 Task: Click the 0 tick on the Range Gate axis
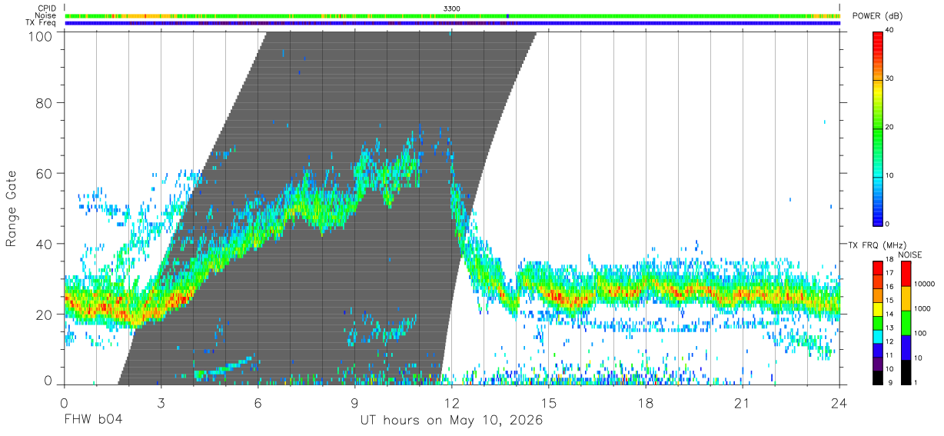tap(48, 380)
